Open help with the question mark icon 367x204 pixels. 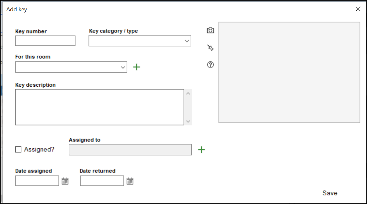210,65
